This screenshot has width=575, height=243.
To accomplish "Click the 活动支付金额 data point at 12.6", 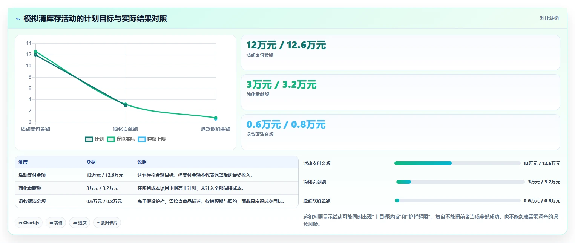I will [35, 52].
